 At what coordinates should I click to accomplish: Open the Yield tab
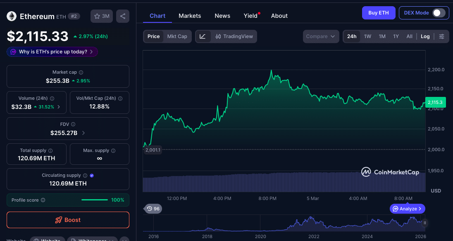(250, 16)
